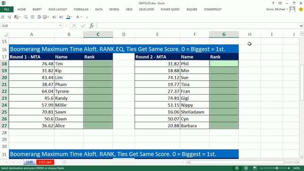Viewport: 304px width, 171px height.
Task: Click the smiley feedback icon
Action: [x=301, y=9]
